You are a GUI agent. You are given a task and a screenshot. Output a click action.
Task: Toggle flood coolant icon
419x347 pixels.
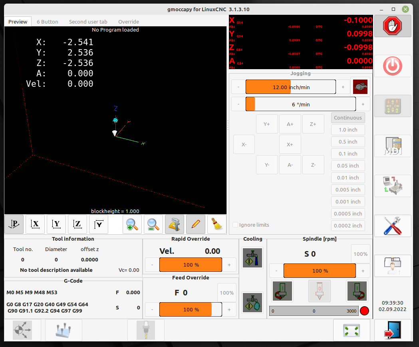[252, 258]
